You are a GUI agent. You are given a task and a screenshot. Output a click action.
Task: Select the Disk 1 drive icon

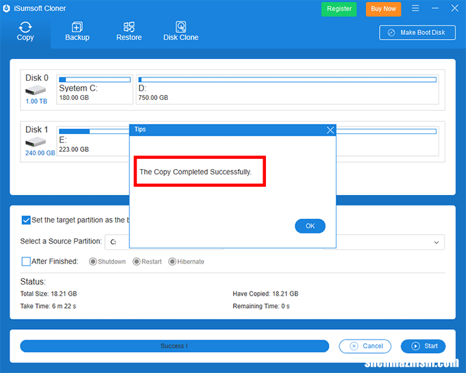36,142
